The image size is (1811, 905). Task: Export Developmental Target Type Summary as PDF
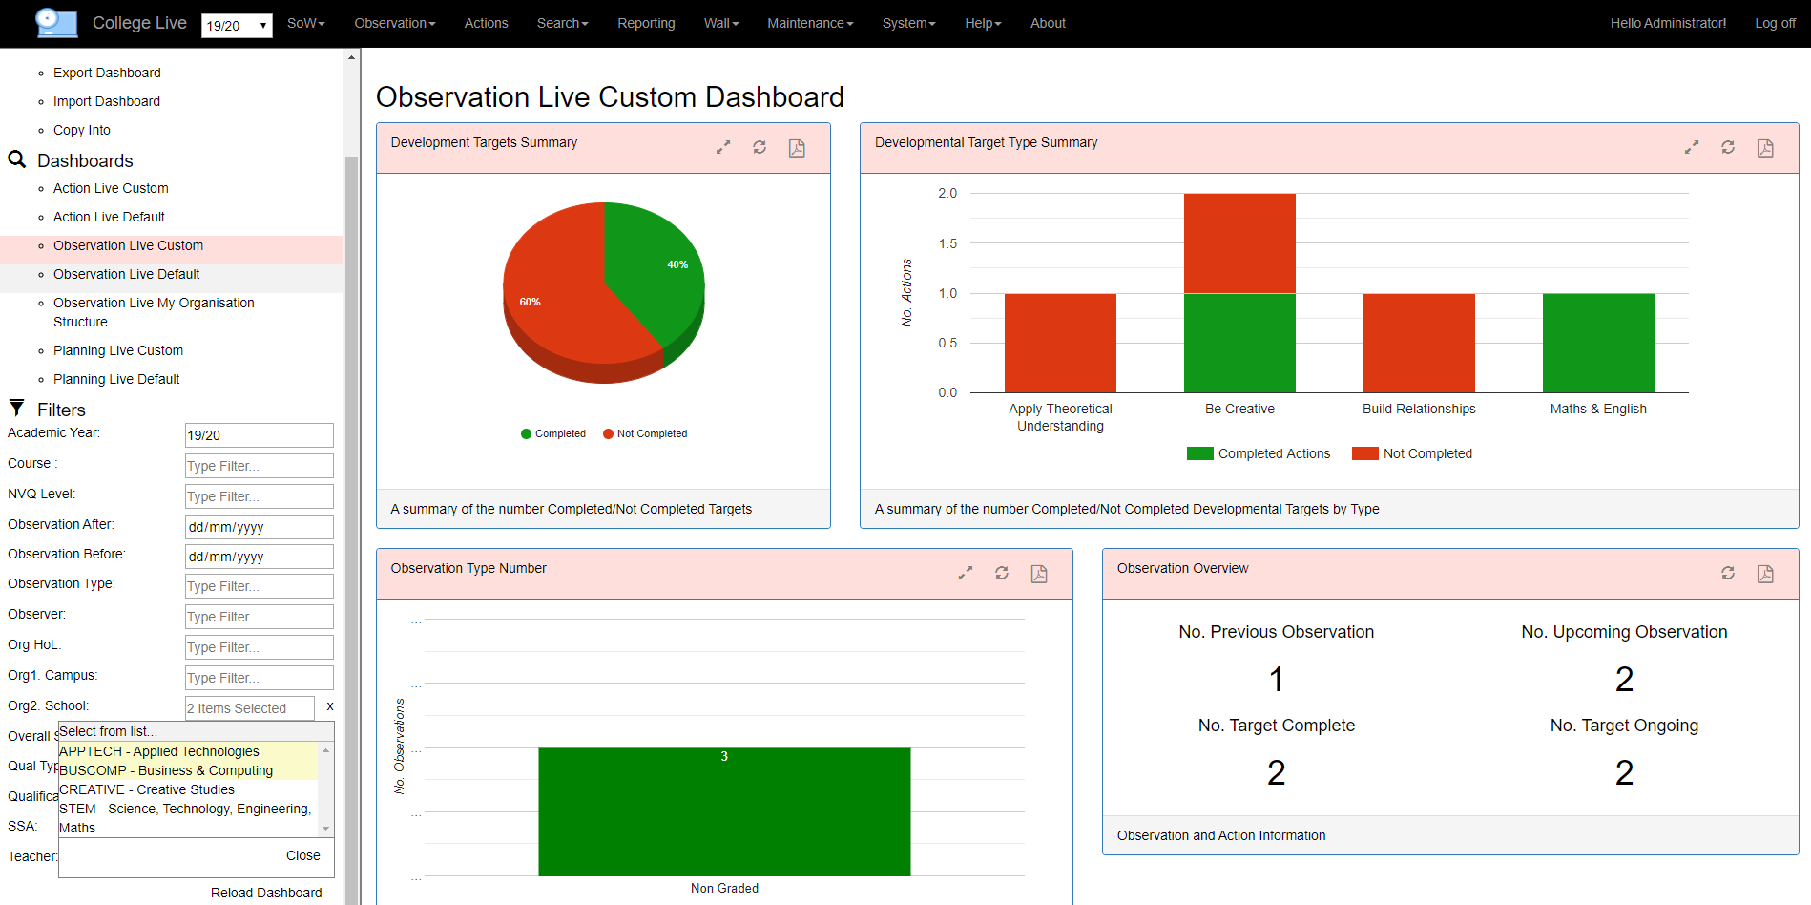click(x=1764, y=147)
